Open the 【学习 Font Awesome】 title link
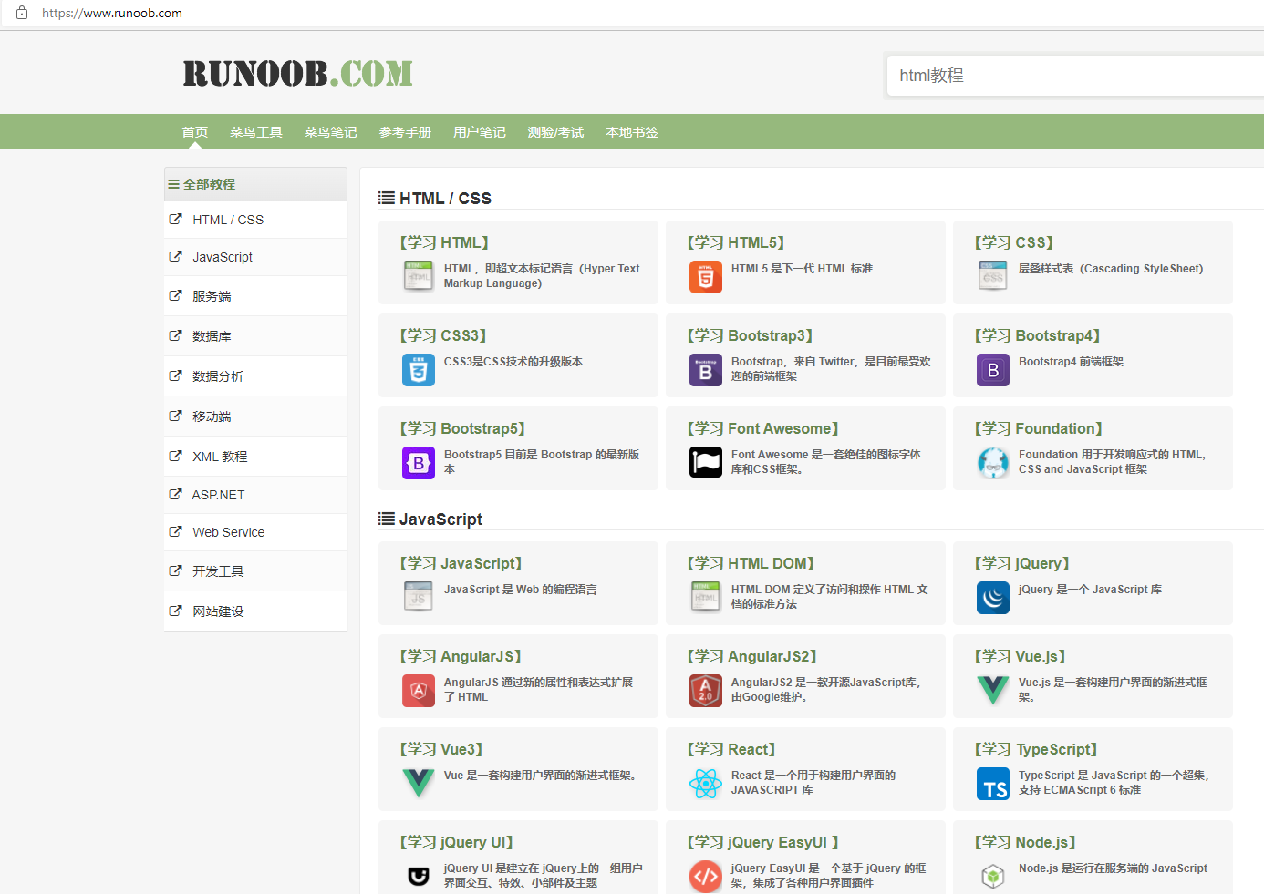The width and height of the screenshot is (1264, 894). (763, 428)
